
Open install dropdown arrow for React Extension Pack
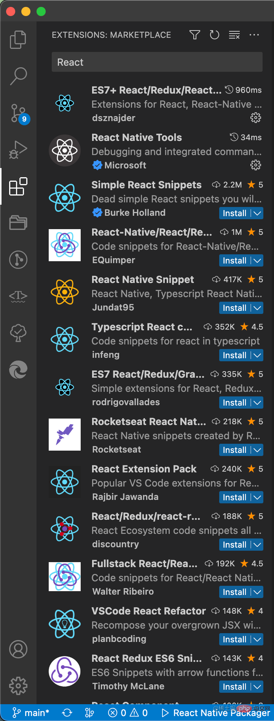pos(258,497)
